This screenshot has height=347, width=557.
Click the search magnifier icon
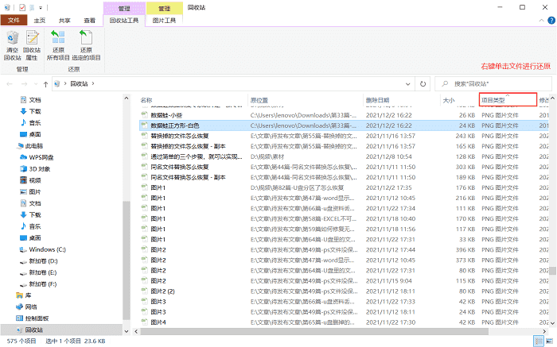445,84
